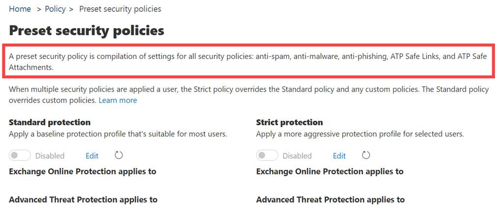Click Advanced Threat Protection under Strict protection
This screenshot has width=503, height=216.
(x=330, y=199)
